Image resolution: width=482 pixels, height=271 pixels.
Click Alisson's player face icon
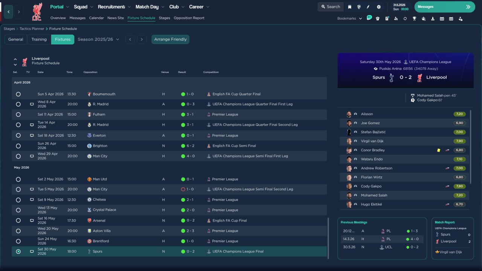(x=349, y=114)
